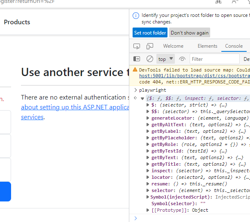Create live expression eye icon
Image resolution: width=250 pixels, height=222 pixels.
click(x=182, y=59)
